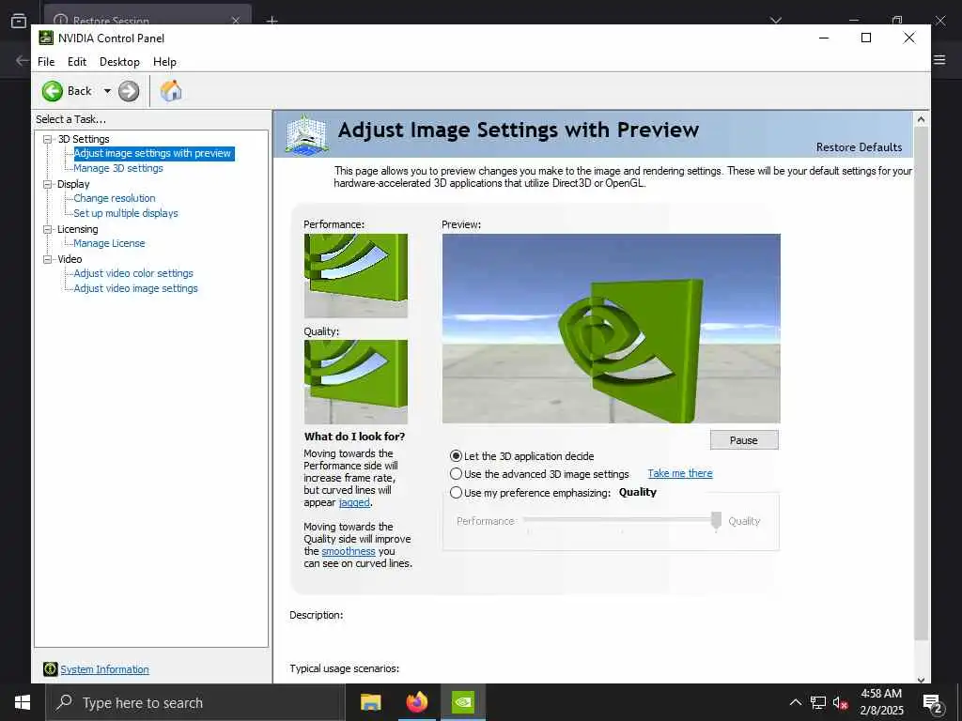Click the Home house icon in toolbar
This screenshot has width=962, height=721.
(171, 91)
